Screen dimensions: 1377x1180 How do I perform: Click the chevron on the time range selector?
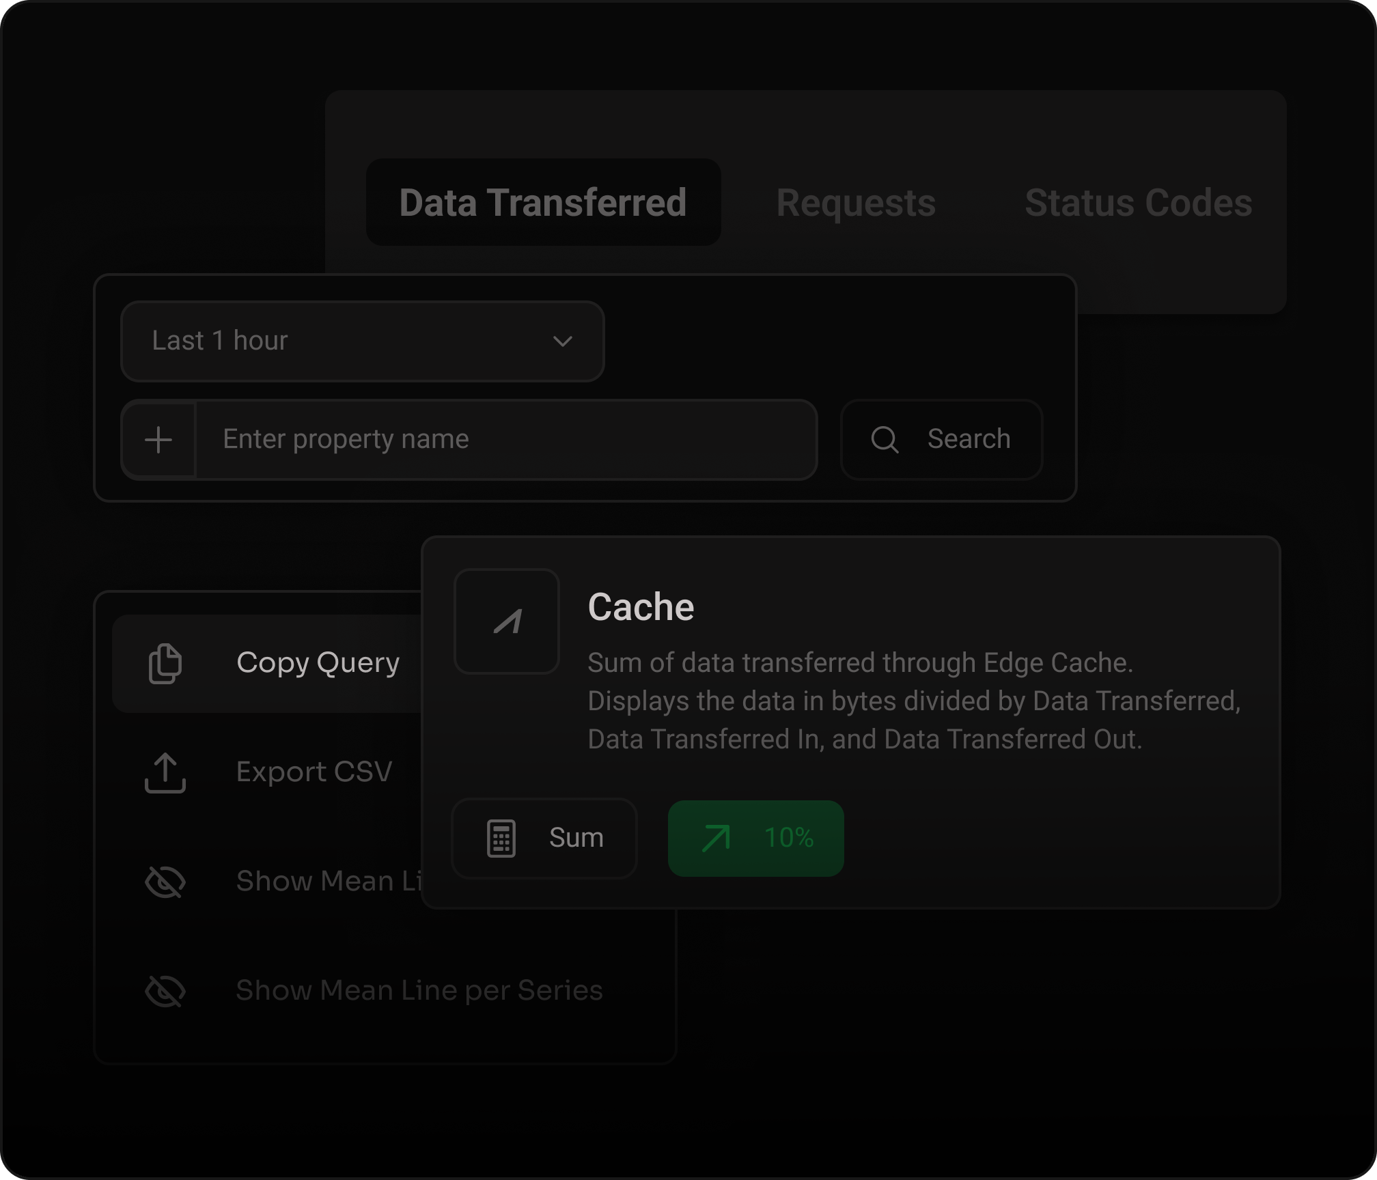562,341
